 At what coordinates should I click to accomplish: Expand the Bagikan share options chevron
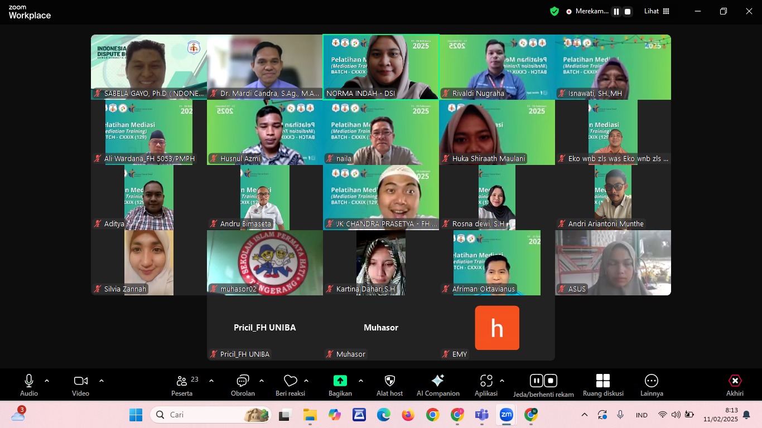(x=361, y=381)
